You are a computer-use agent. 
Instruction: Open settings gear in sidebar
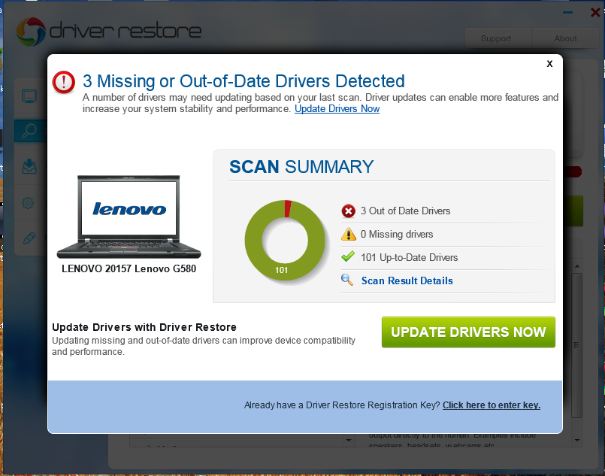28,203
